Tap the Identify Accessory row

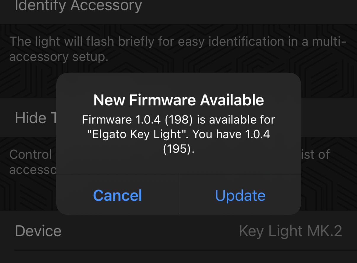[x=78, y=6]
